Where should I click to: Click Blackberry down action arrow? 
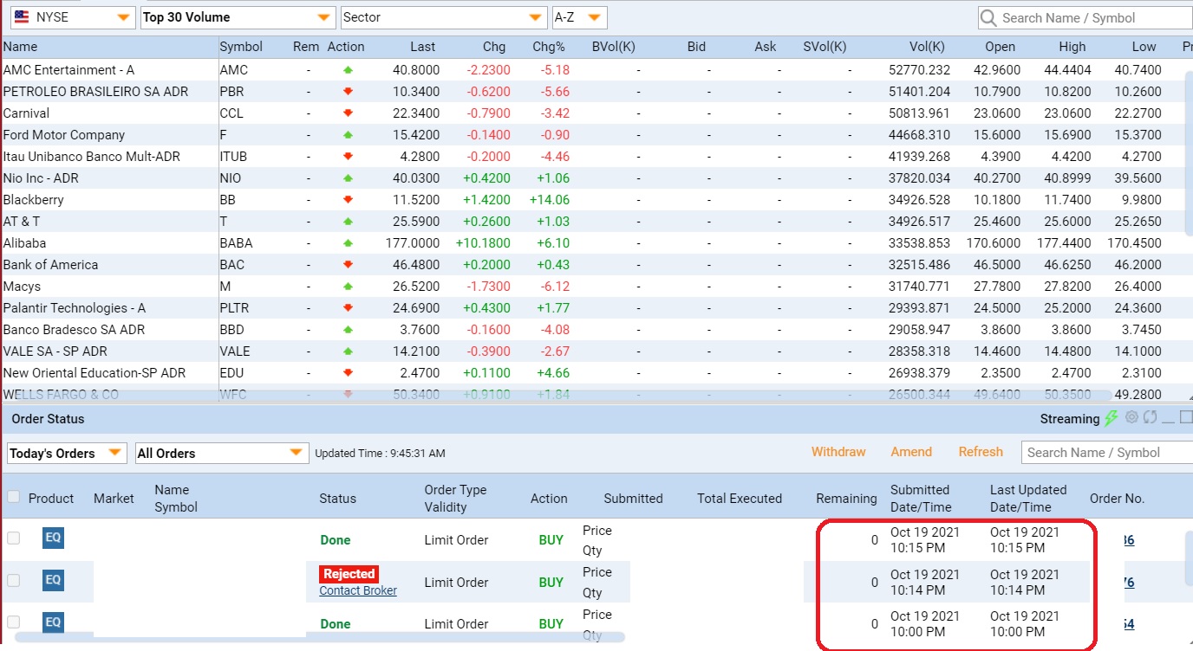[x=349, y=200]
